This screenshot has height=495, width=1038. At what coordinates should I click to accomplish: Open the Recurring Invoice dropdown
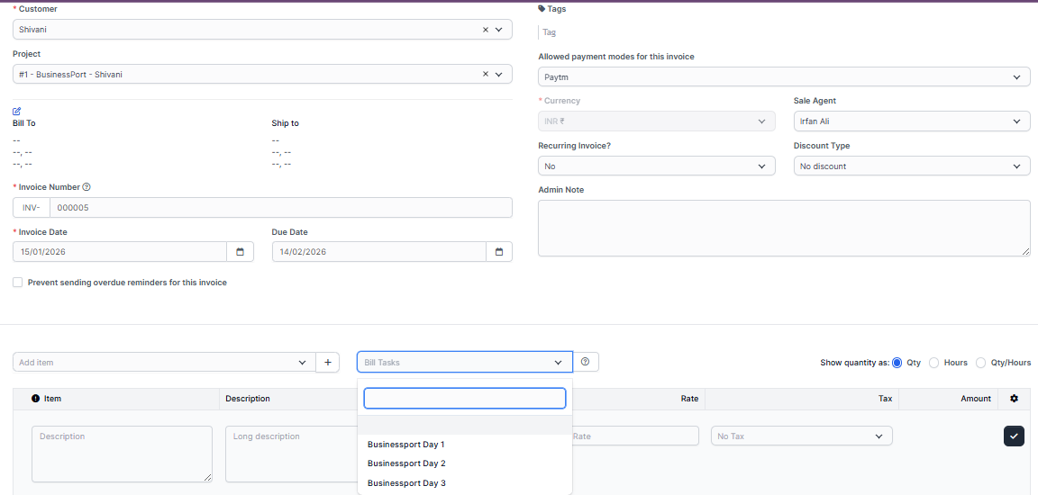click(x=656, y=166)
